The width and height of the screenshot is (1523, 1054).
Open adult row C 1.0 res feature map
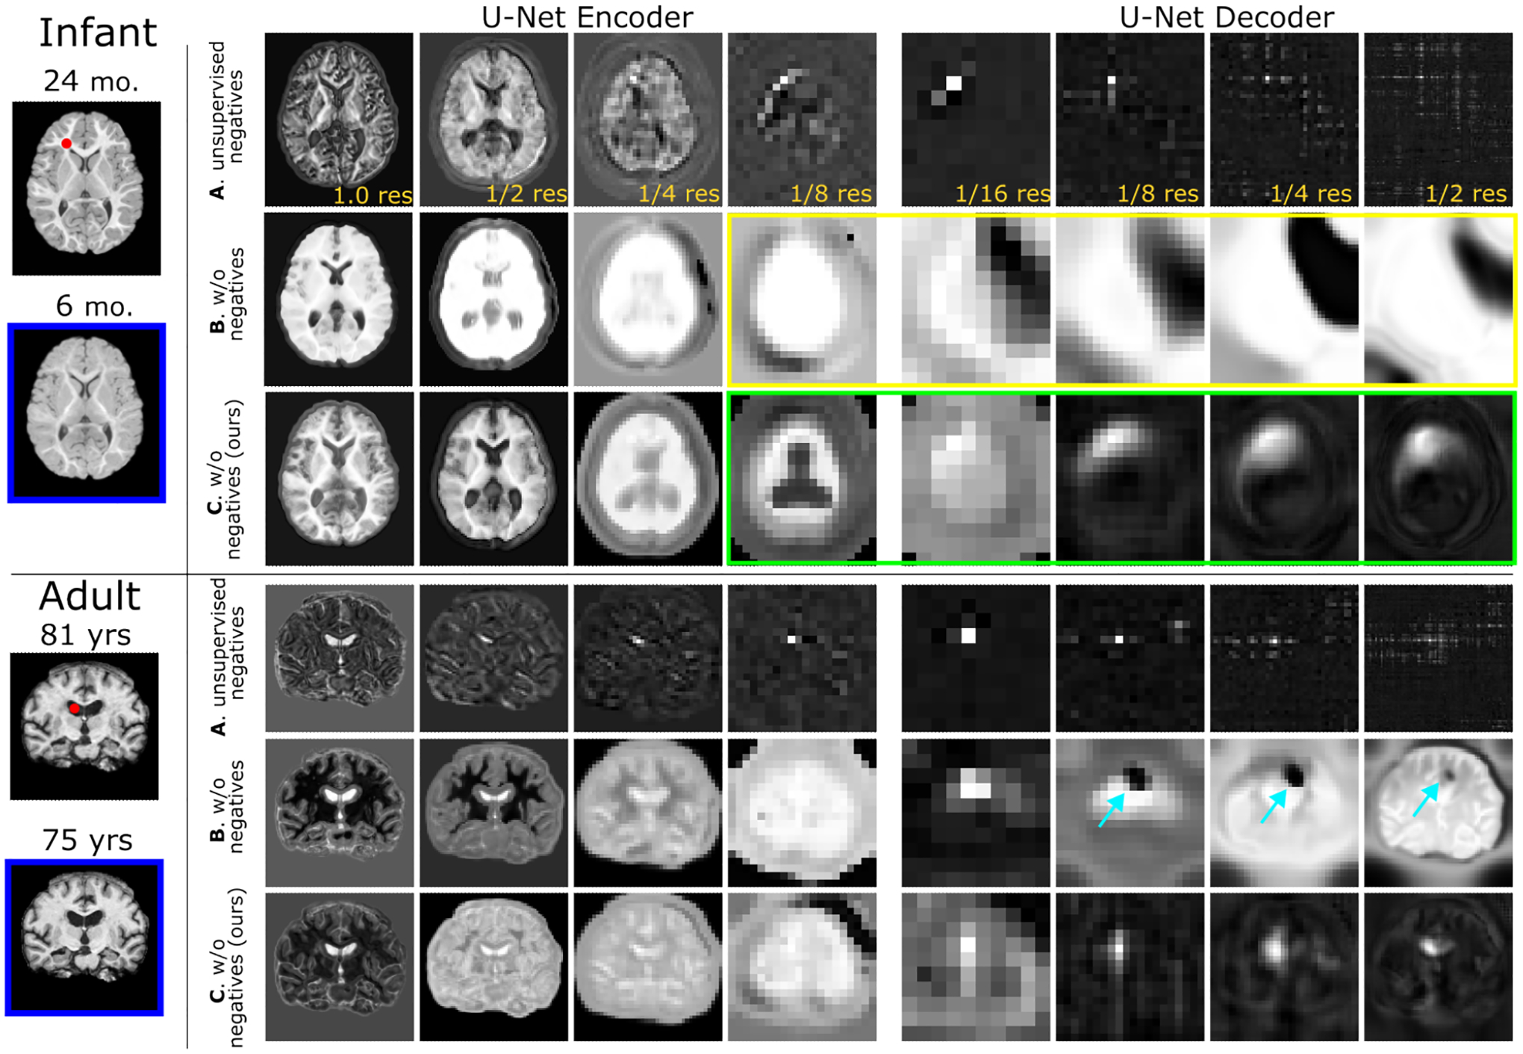point(339,967)
